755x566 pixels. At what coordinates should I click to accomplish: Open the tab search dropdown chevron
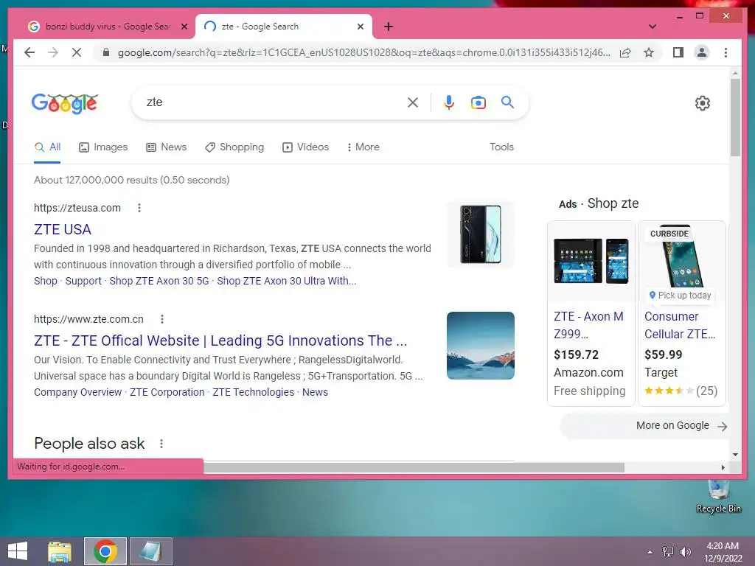click(653, 27)
